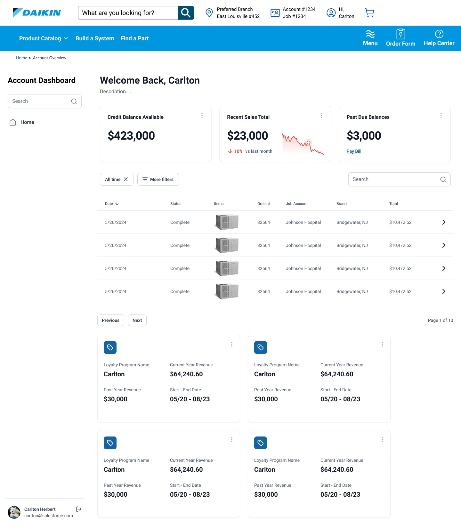Expand fourth order row chevron
This screenshot has height=530, width=461.
pyautogui.click(x=444, y=291)
